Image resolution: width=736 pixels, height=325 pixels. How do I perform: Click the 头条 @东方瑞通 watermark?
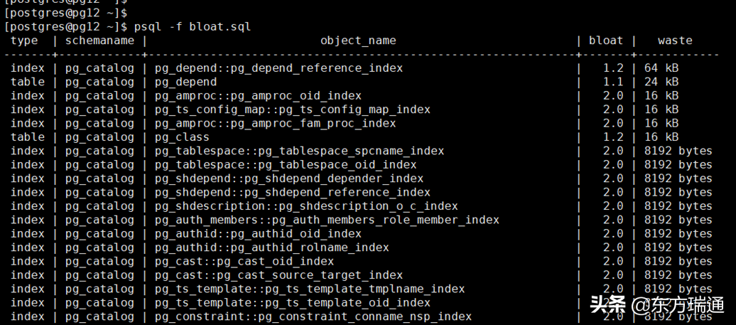click(656, 305)
